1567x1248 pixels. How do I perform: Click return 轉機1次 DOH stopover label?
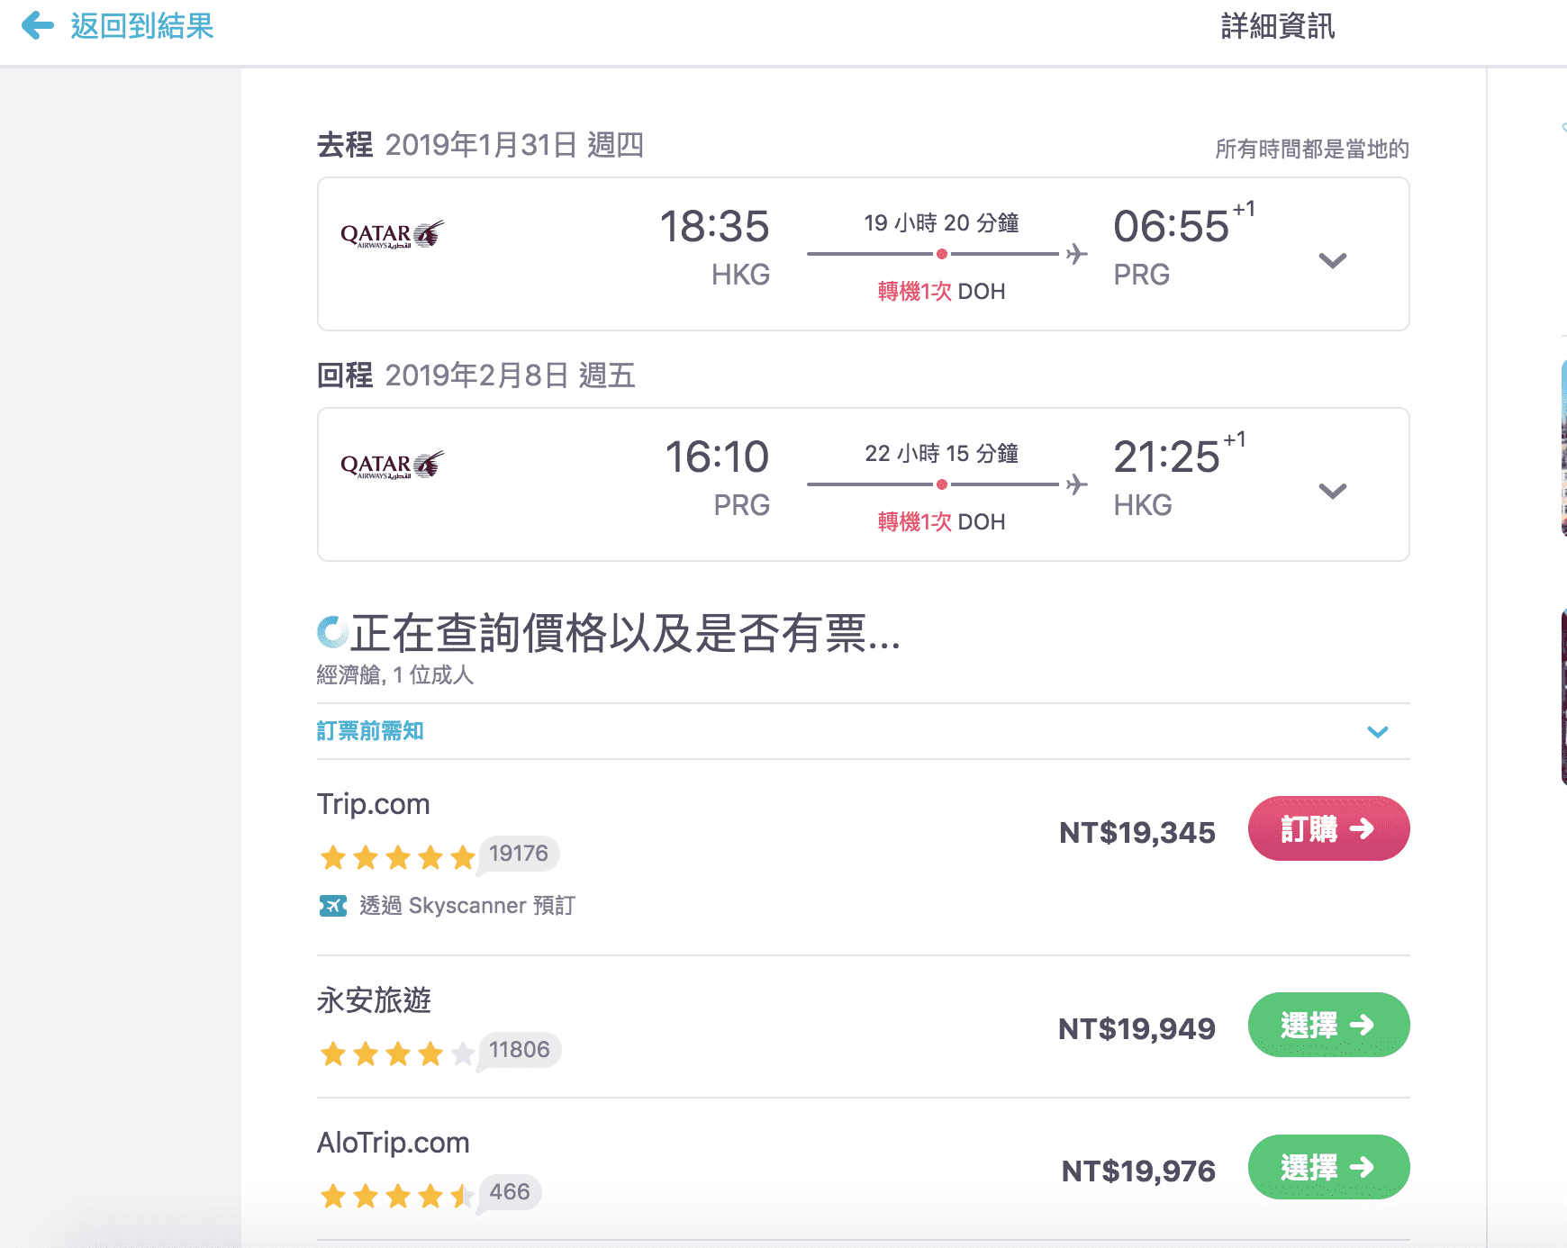pyautogui.click(x=941, y=521)
